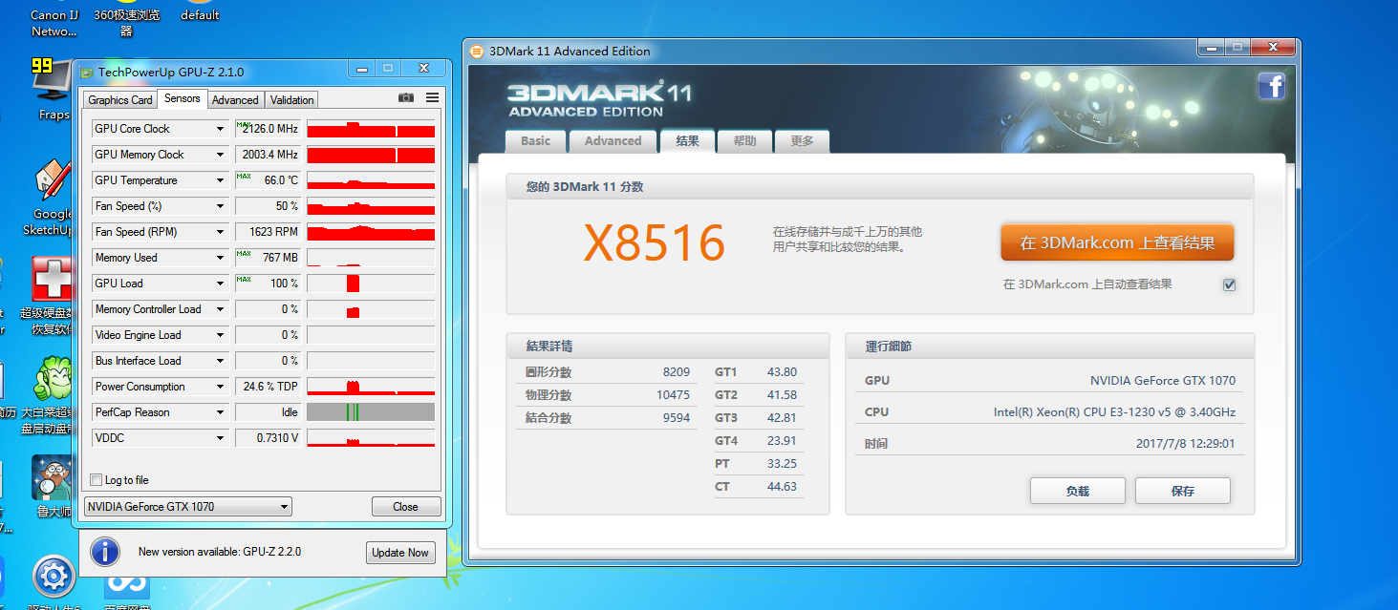
Task: Open the 更多 tab in 3DMark
Action: [802, 141]
